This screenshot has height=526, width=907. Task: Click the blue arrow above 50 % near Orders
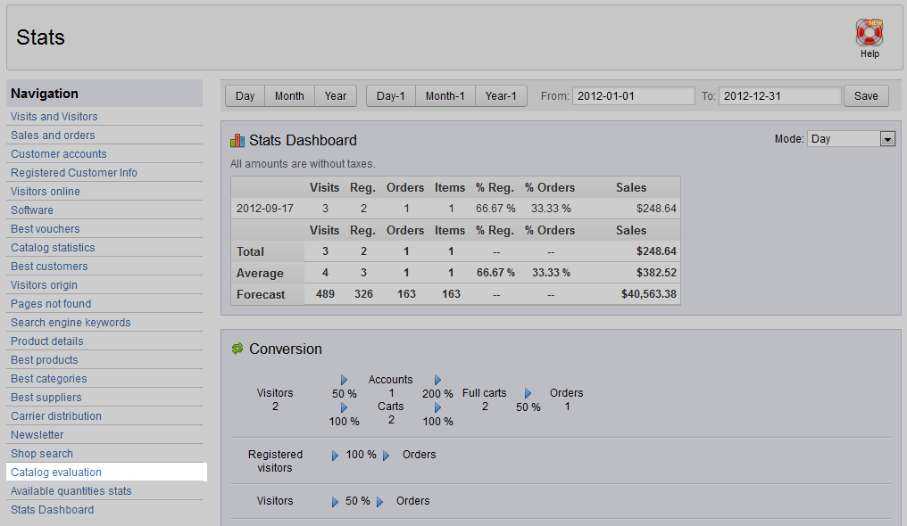tap(528, 393)
